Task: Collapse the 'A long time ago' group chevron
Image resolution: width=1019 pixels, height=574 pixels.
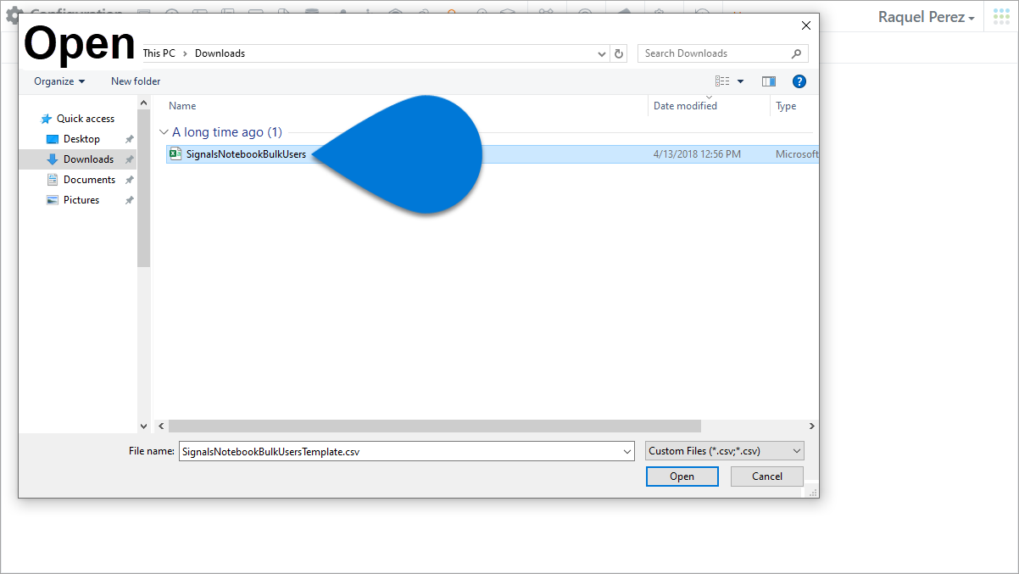Action: tap(164, 132)
